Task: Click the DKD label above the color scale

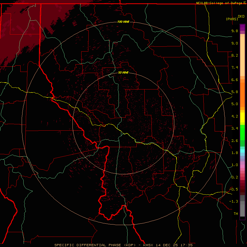Action: coord(241,16)
